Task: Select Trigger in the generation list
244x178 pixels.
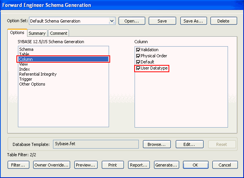Action: [26, 79]
